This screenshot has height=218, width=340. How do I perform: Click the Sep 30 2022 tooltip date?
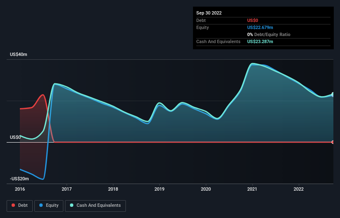pyautogui.click(x=209, y=13)
